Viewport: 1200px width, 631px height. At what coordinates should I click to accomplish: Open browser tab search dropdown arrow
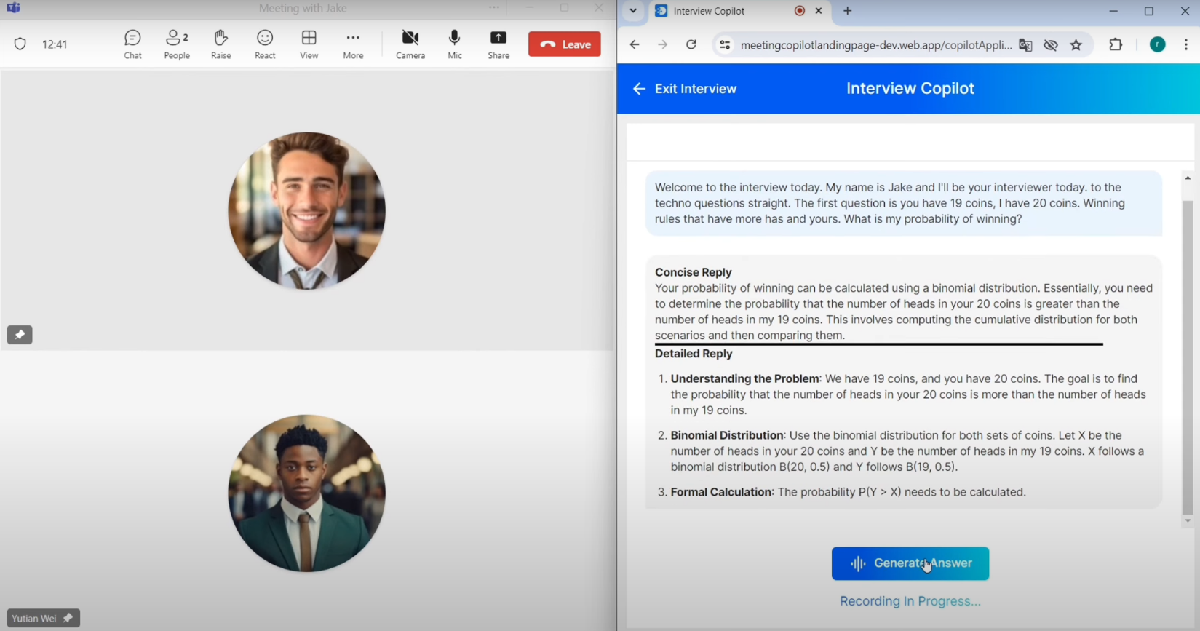[633, 11]
